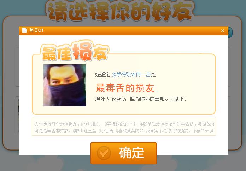
Task: Click the checkmark icon on the 确定 button
Action: pyautogui.click(x=104, y=153)
